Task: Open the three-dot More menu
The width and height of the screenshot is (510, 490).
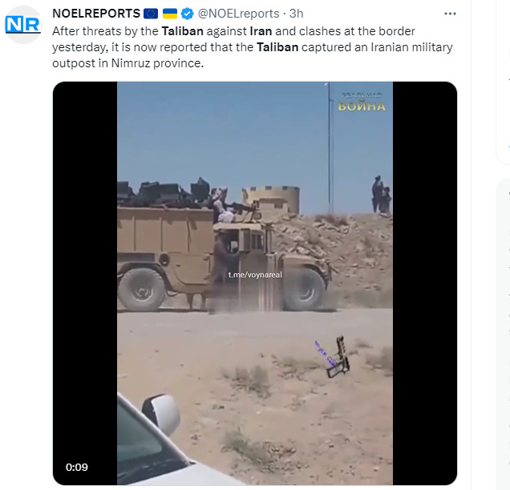Action: click(x=450, y=14)
